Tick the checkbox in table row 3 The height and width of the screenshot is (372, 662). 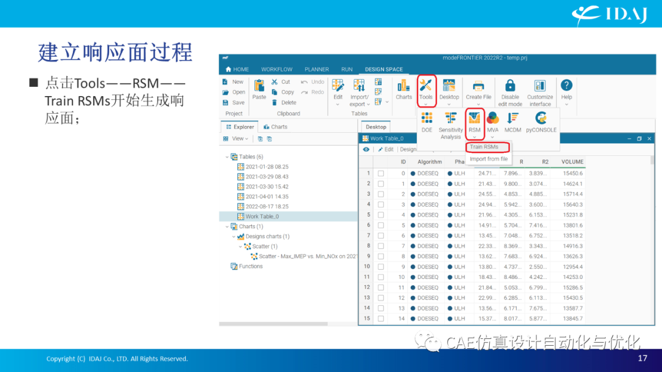381,194
